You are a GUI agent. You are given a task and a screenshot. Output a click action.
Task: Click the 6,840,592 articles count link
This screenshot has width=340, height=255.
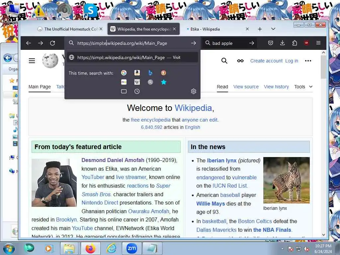tap(151, 127)
